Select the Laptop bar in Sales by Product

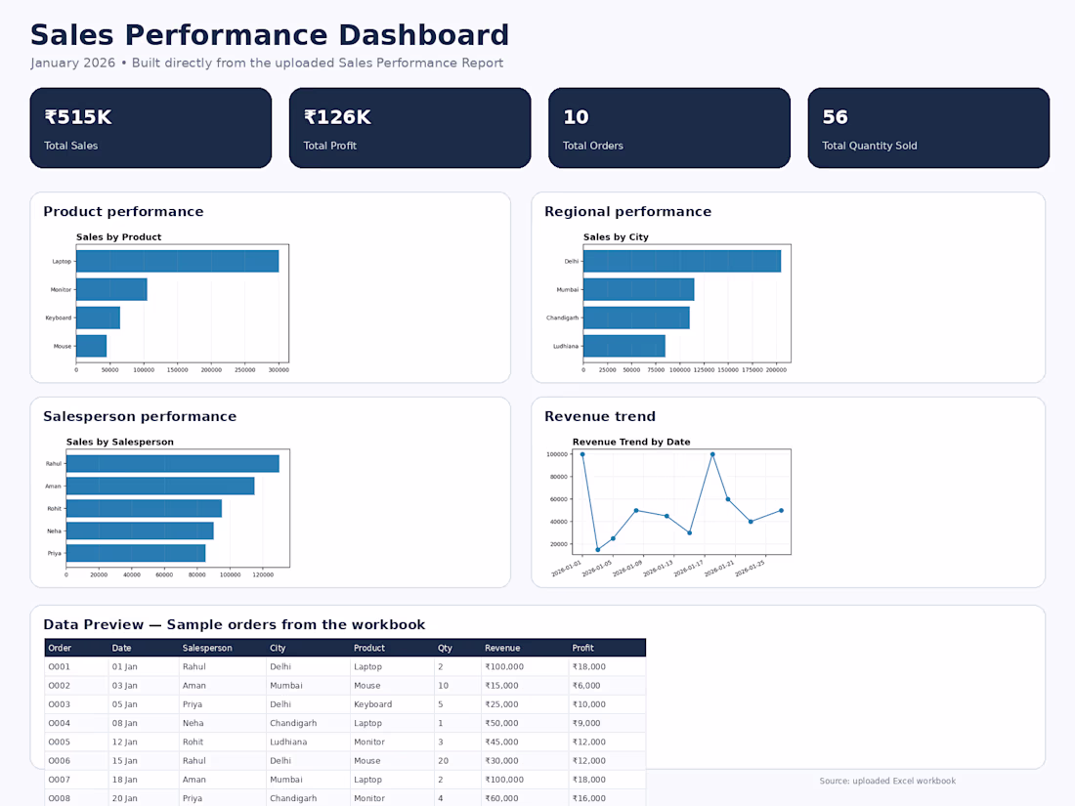[178, 261]
